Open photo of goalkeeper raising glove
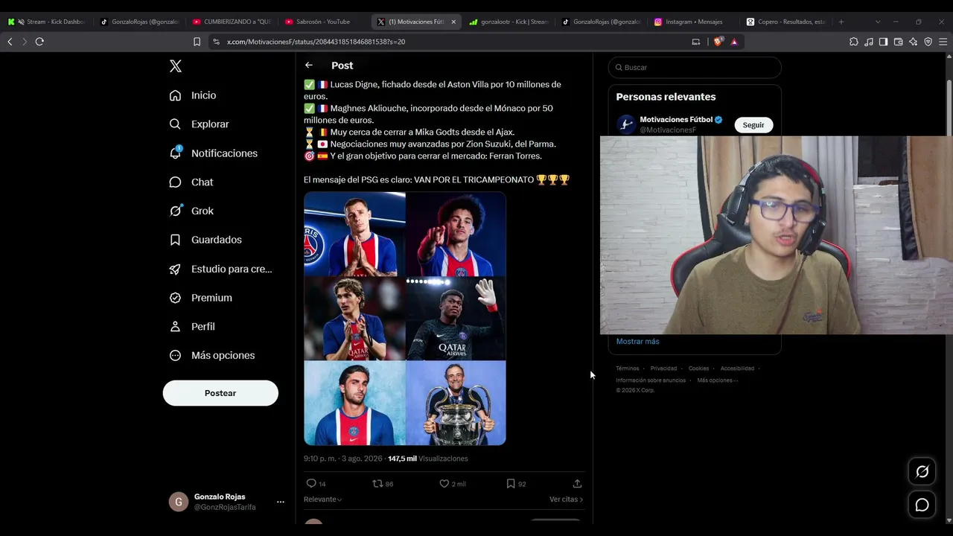 pos(456,319)
